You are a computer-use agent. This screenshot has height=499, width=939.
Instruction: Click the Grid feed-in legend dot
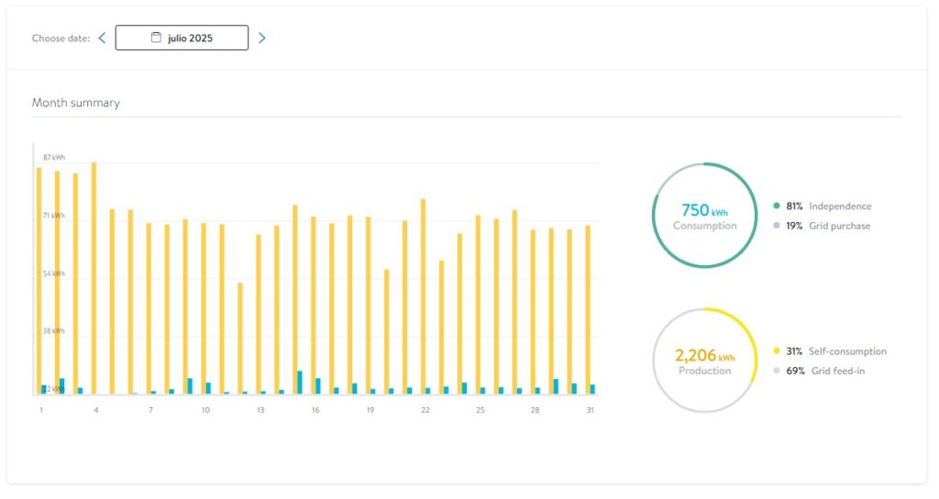pos(777,371)
